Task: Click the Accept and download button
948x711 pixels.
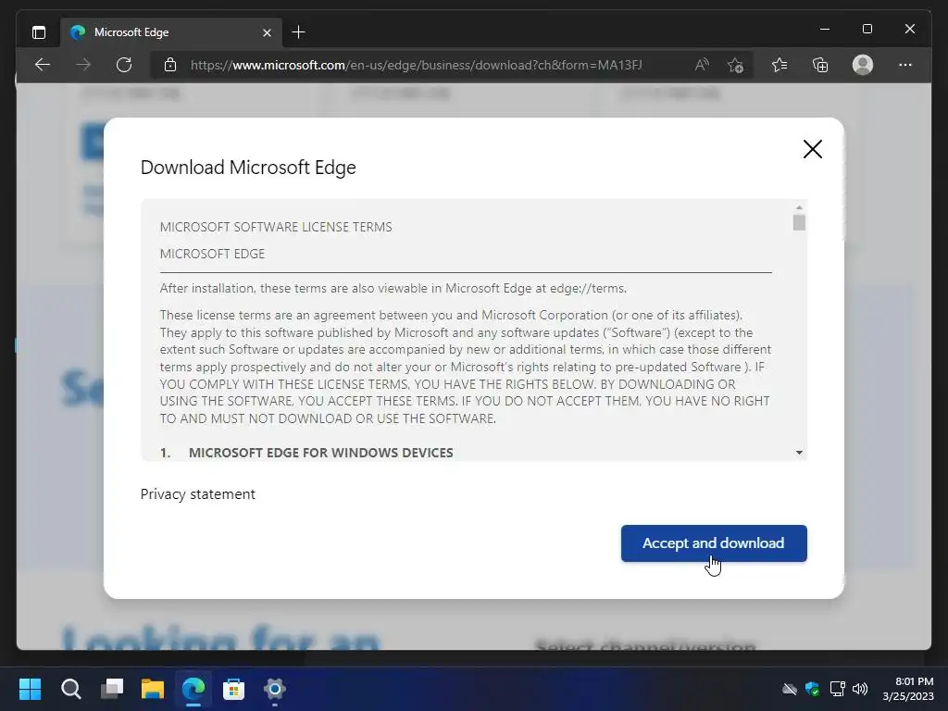Action: 714,543
